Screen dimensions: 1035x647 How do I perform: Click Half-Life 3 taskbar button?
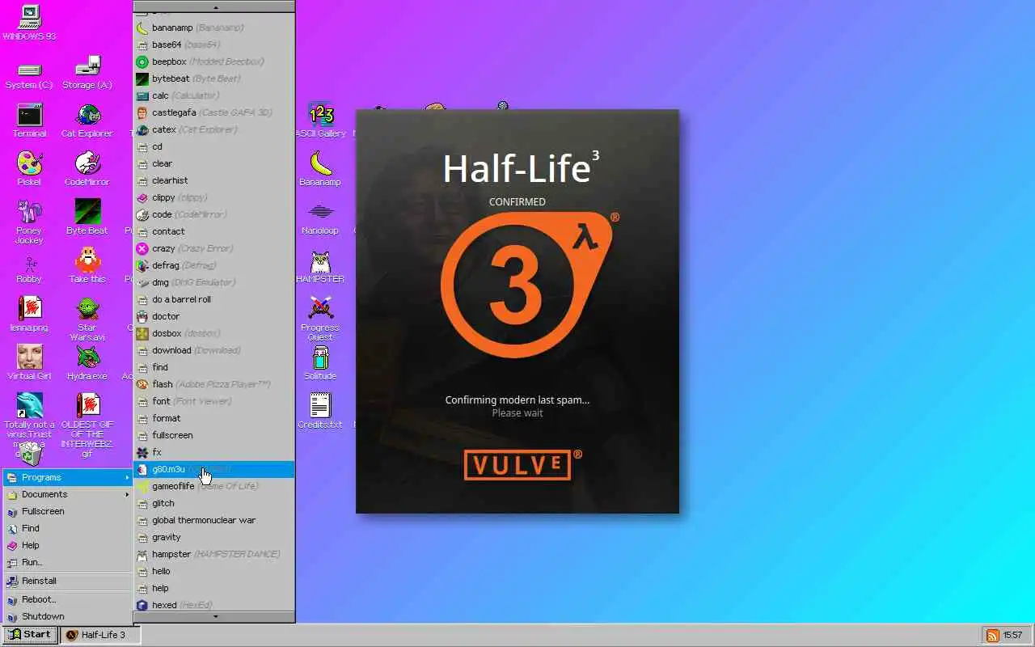[x=101, y=635]
